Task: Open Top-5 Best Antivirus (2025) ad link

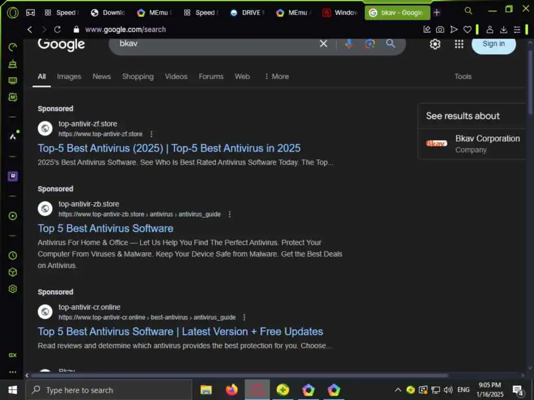Action: 169,148
